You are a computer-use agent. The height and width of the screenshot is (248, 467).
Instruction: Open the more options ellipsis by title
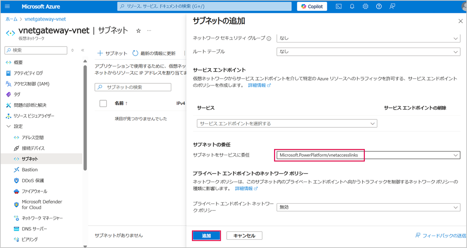[x=149, y=31]
